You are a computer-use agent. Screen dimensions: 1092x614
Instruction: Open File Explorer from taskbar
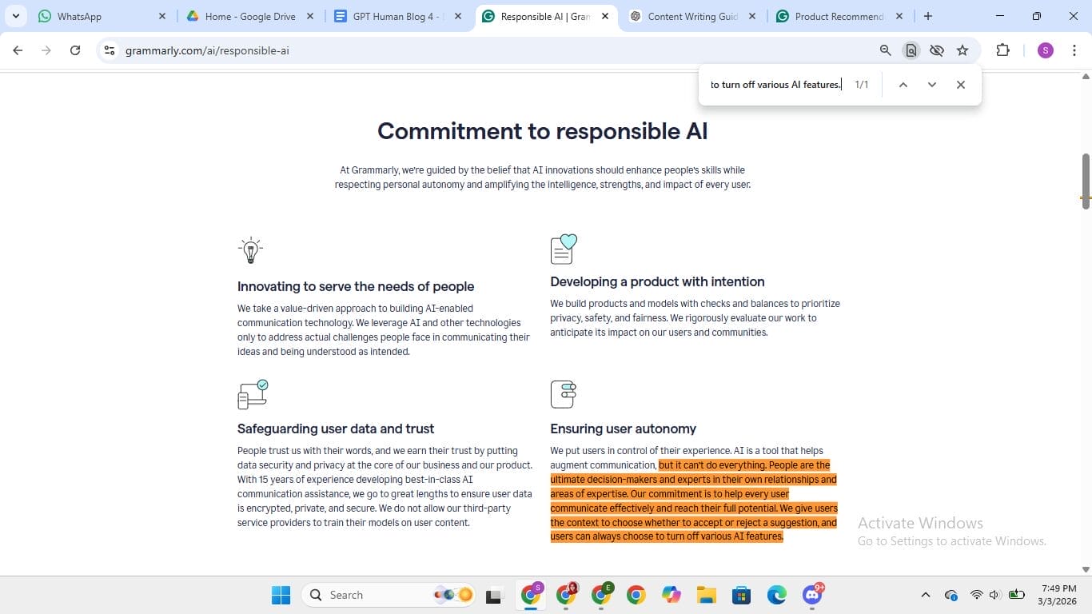coord(706,595)
